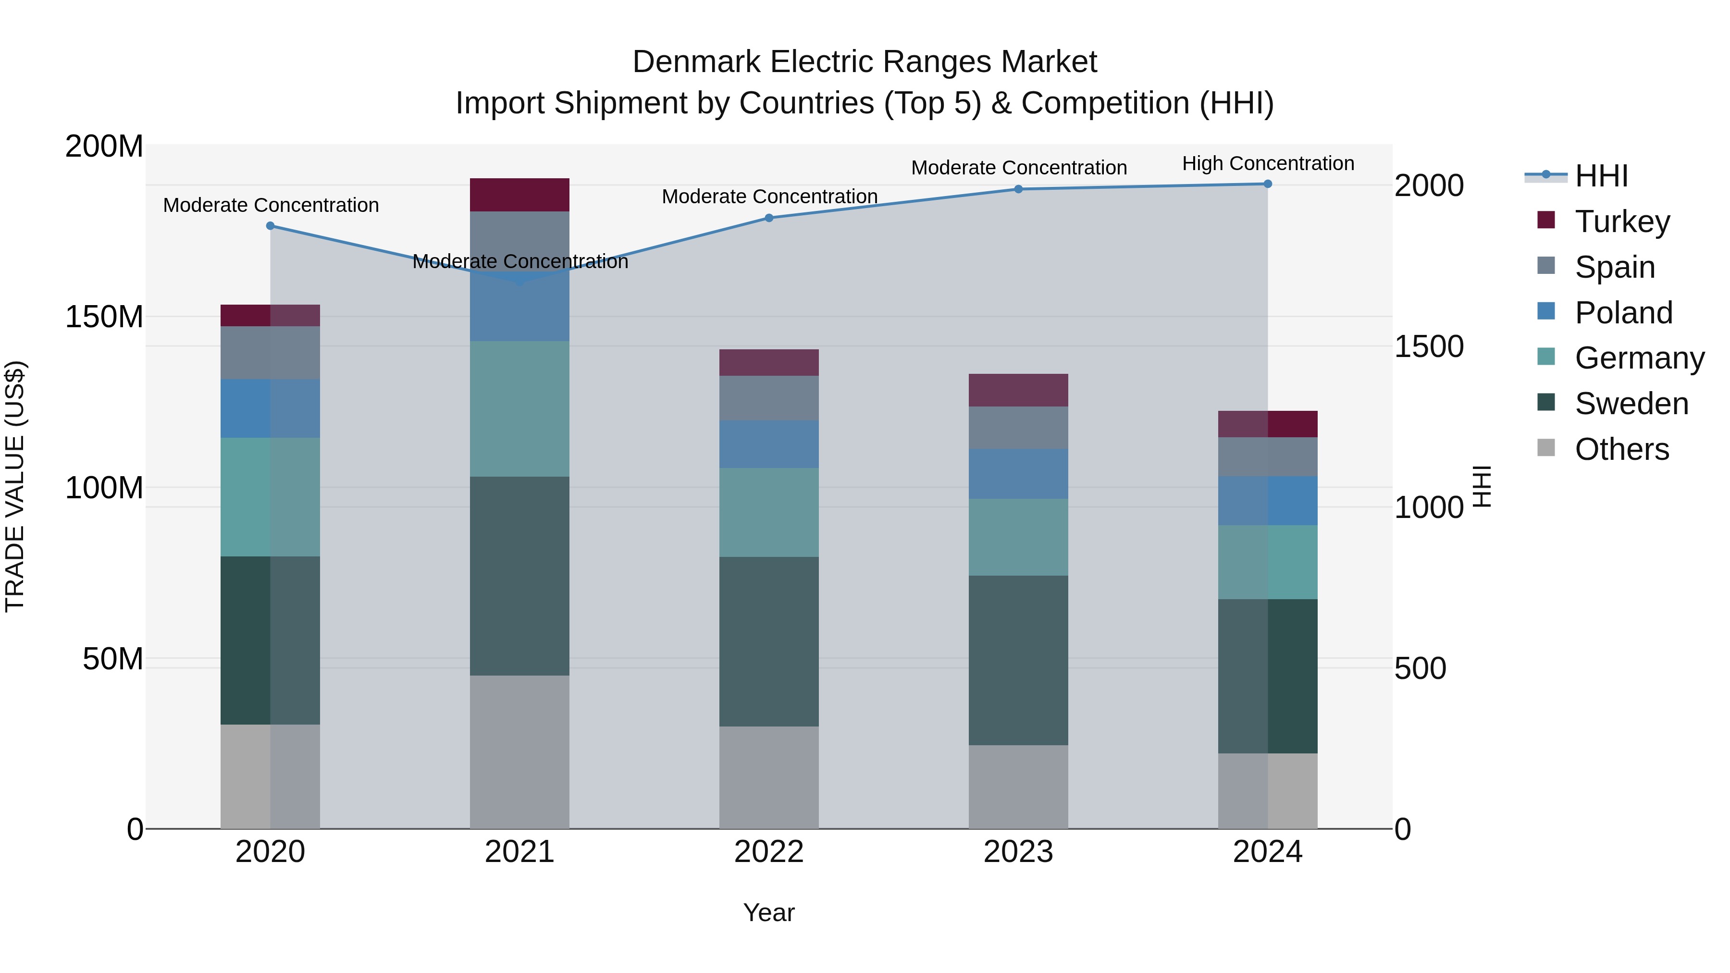
Task: Click the 2020 Moderate Concentration label
Action: (x=271, y=205)
